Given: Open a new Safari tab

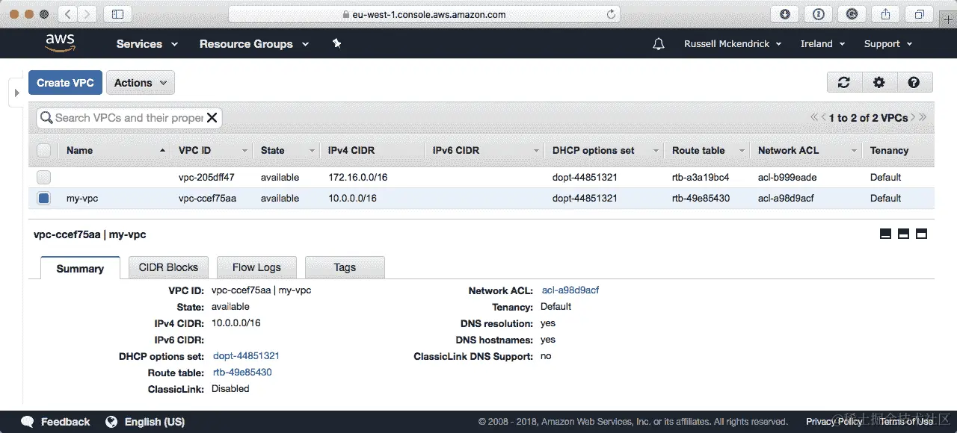Looking at the screenshot, I should pyautogui.click(x=949, y=19).
